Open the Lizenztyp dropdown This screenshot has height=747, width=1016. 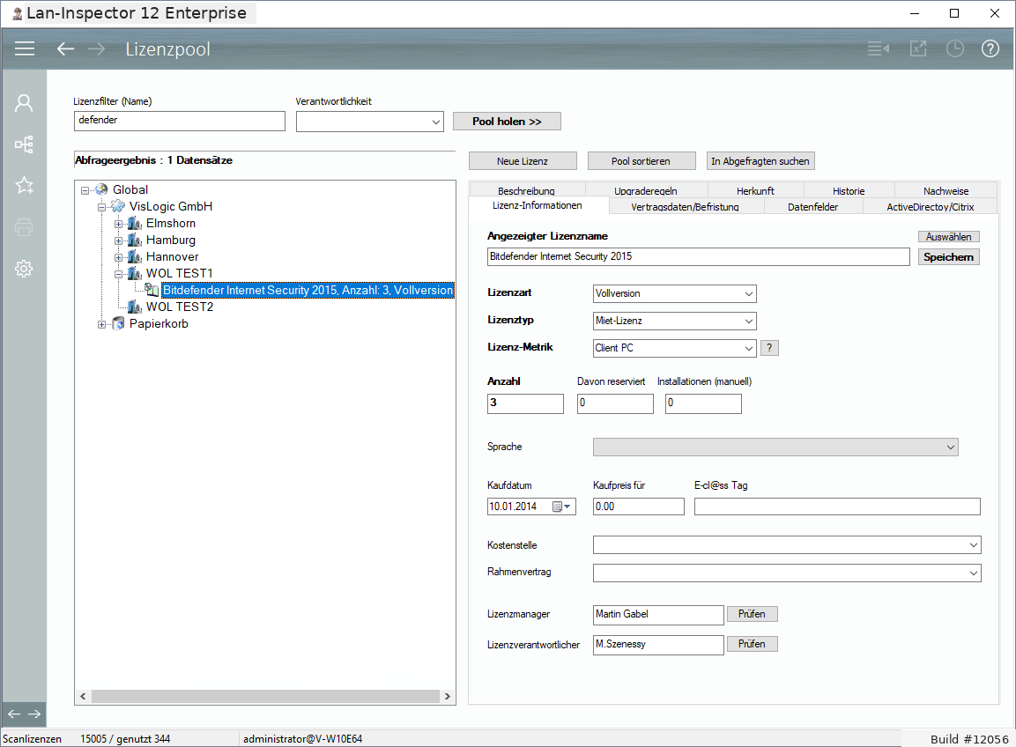[x=748, y=321]
